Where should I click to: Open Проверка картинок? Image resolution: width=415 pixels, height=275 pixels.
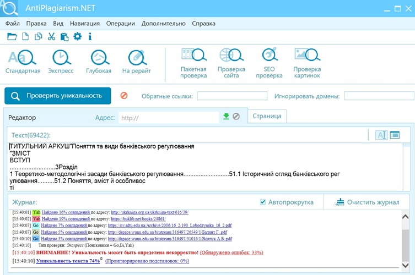(307, 63)
